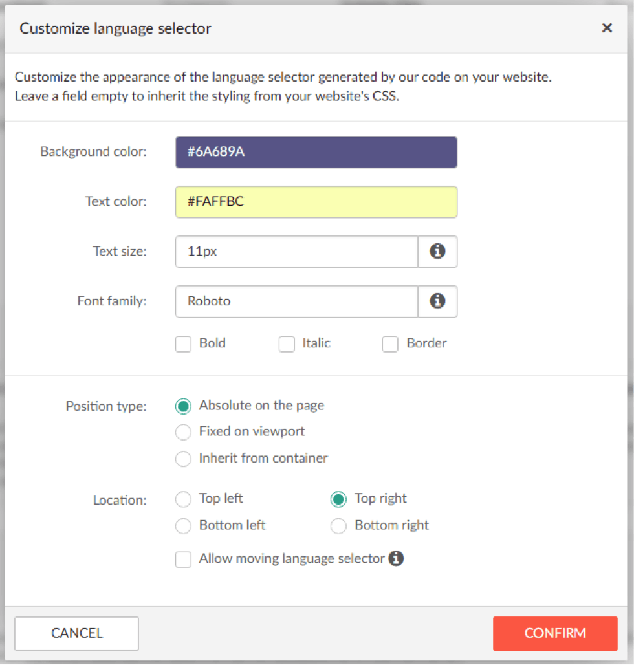Click the CONFIRM button
Screen dimensions: 634x665
coord(555,633)
